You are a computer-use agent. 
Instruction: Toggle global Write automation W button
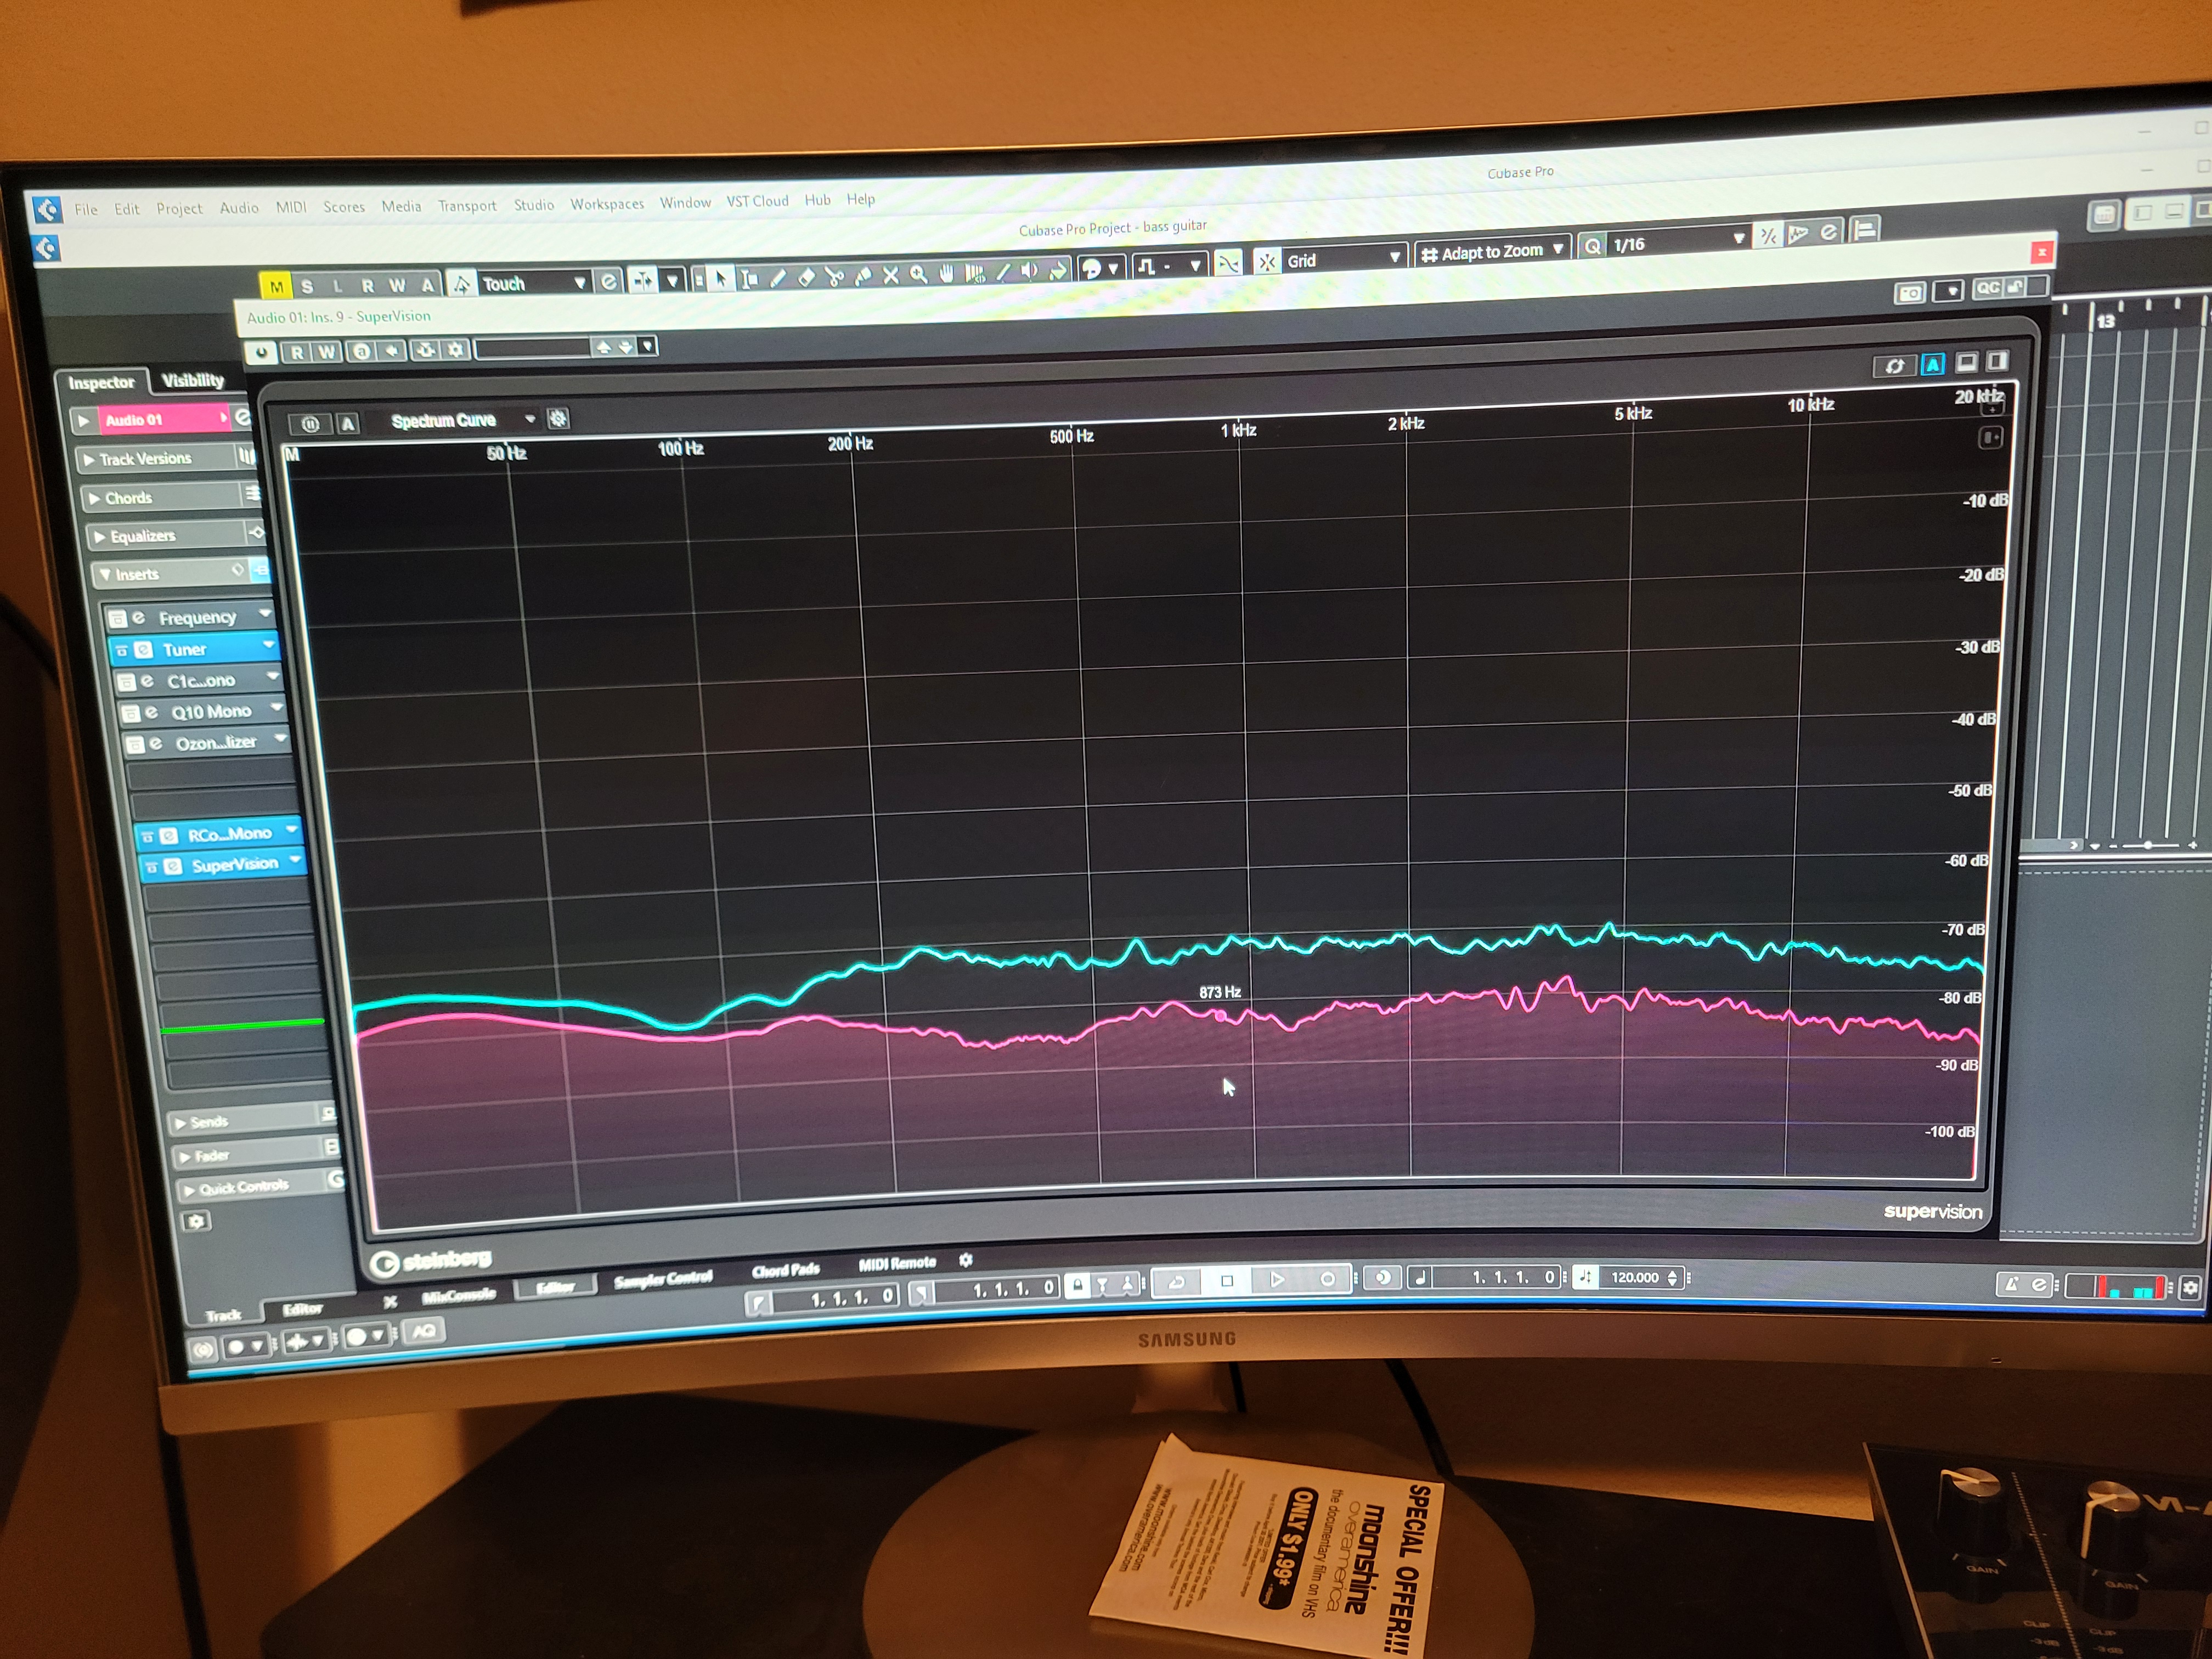[x=397, y=285]
